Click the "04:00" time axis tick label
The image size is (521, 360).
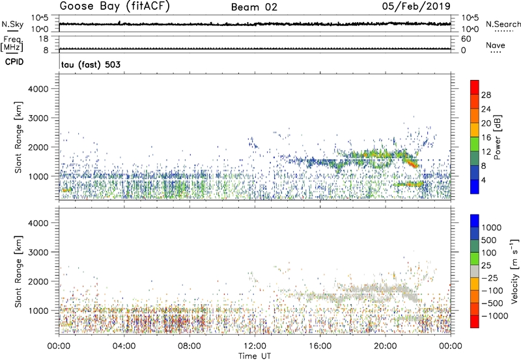[124, 346]
